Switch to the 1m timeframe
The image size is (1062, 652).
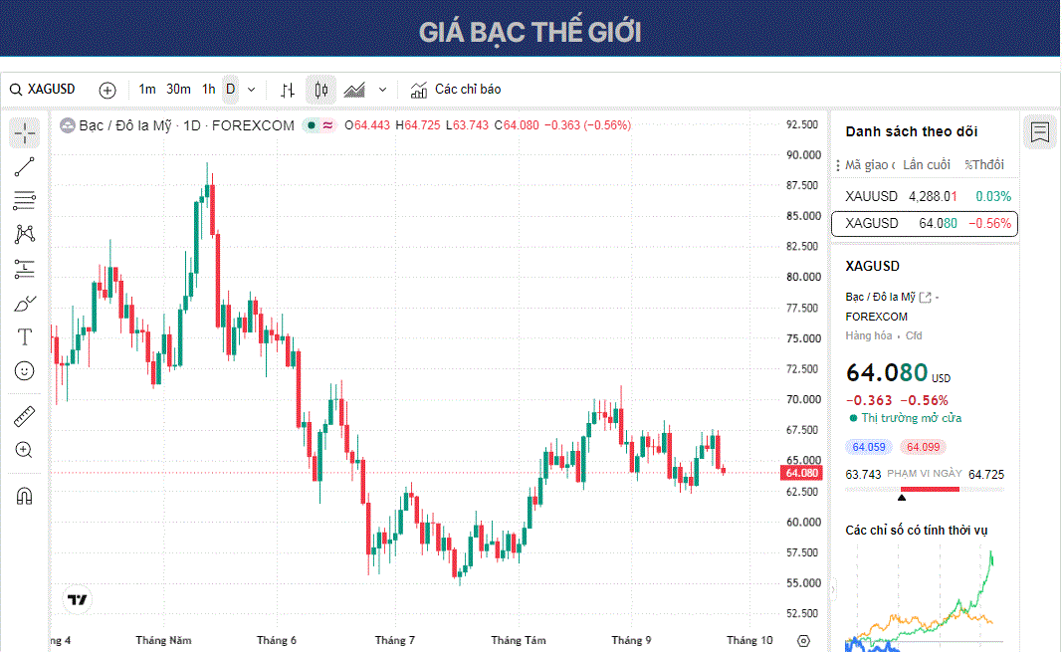coord(147,90)
